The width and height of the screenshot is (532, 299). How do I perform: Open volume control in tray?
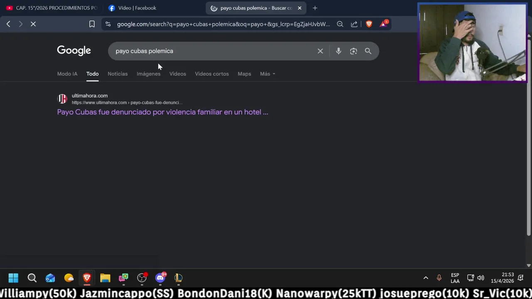481,278
